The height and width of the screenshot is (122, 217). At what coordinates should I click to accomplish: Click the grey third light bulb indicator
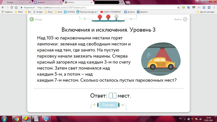(116, 17)
